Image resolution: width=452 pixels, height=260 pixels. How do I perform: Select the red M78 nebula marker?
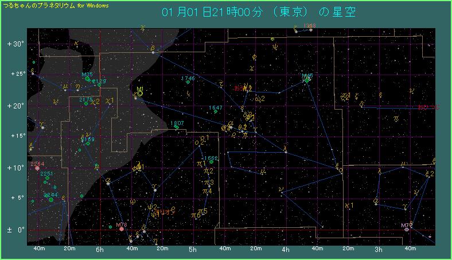point(122,230)
